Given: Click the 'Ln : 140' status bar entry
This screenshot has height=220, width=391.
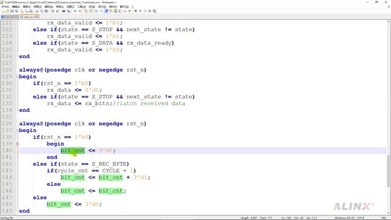Looking at the screenshot, I should tap(287, 218).
